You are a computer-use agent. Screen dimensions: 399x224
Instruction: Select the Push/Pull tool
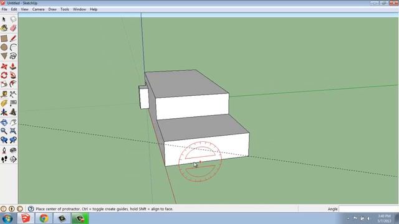pyautogui.click(x=13, y=67)
